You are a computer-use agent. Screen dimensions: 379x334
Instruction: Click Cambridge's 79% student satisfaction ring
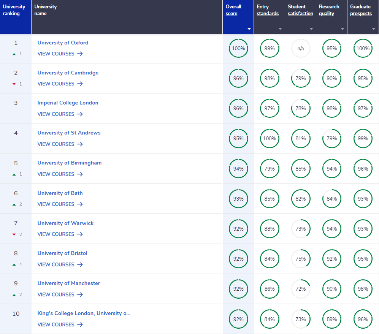coord(301,78)
